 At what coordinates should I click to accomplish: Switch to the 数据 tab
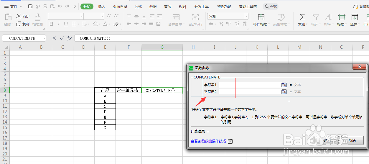(x=153, y=6)
